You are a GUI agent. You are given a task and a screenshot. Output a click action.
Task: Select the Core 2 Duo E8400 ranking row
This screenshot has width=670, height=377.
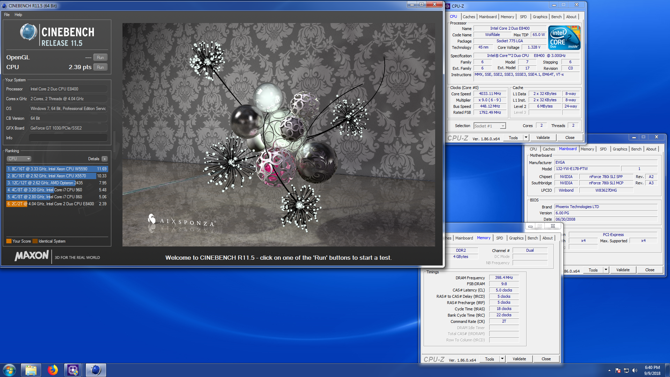[x=57, y=204]
